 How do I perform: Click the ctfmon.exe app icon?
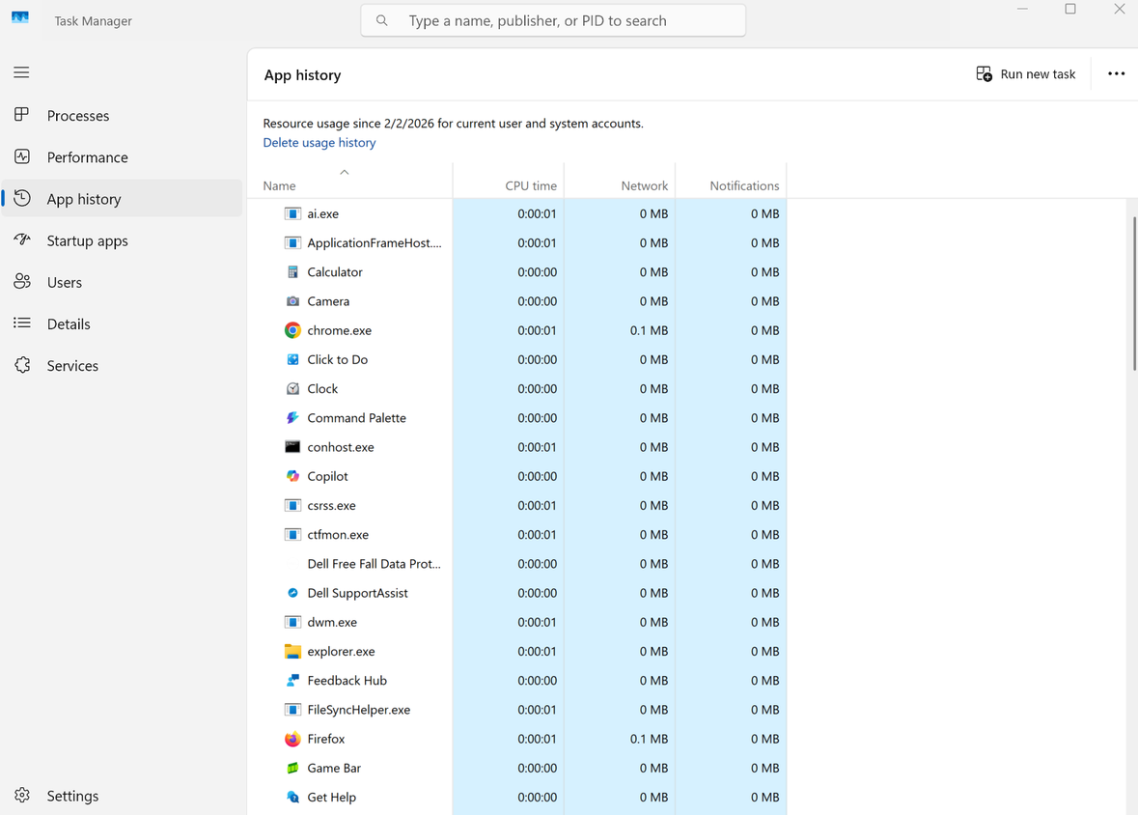tap(292, 535)
